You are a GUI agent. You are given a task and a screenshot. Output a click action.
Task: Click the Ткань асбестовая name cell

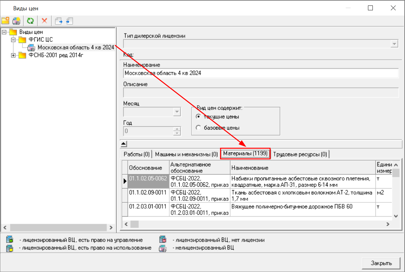[303, 195]
